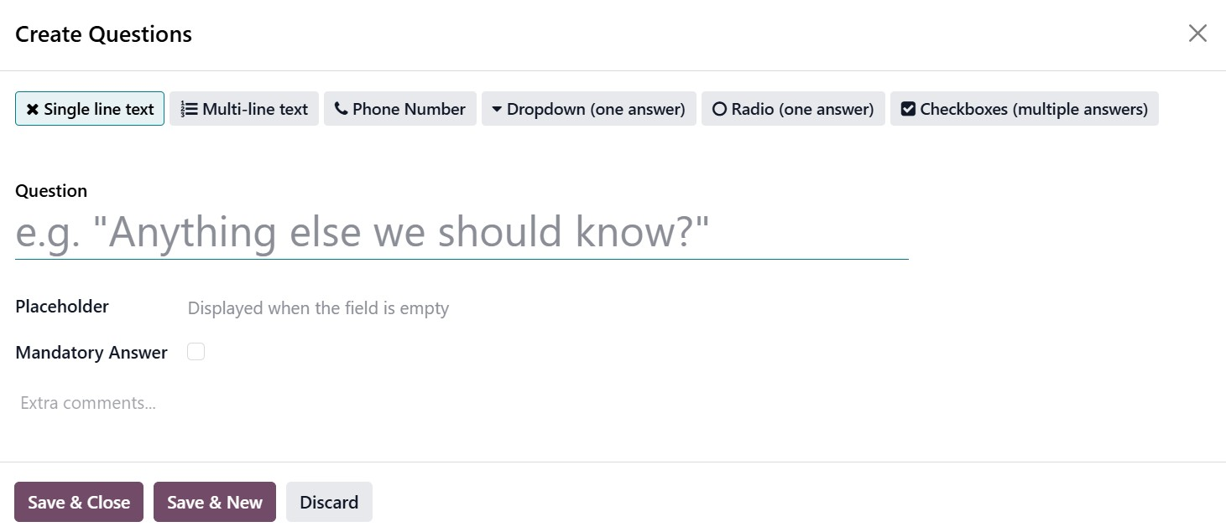
Task: Enable the Mandatory Answer checkbox
Action: click(196, 352)
